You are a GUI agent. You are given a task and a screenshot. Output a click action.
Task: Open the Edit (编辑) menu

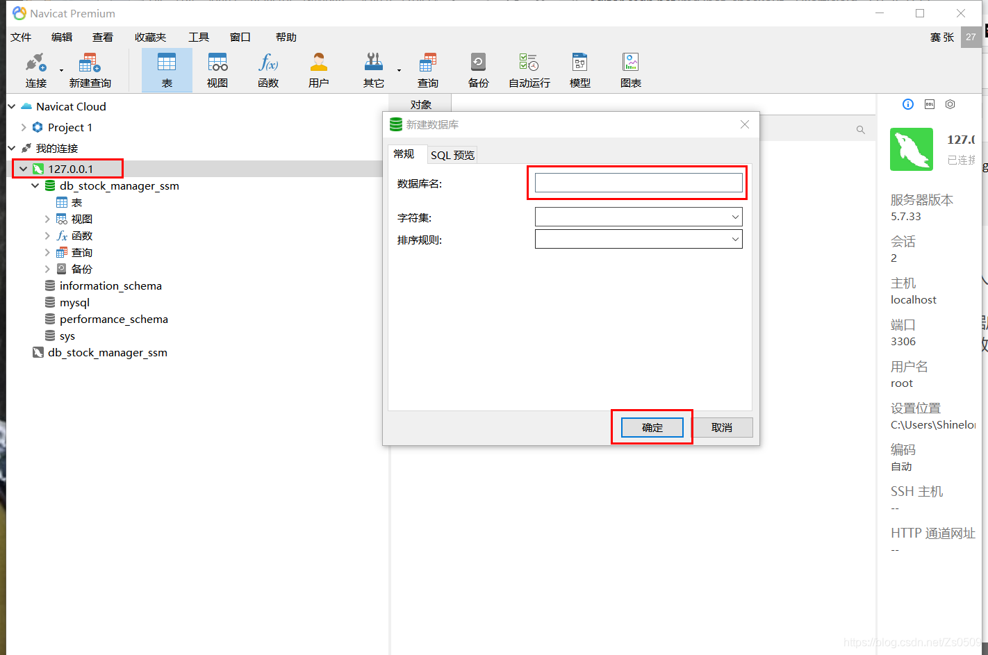62,37
